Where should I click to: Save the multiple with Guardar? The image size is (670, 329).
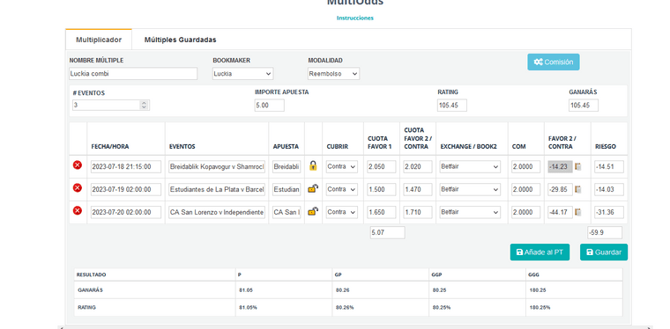coord(604,252)
